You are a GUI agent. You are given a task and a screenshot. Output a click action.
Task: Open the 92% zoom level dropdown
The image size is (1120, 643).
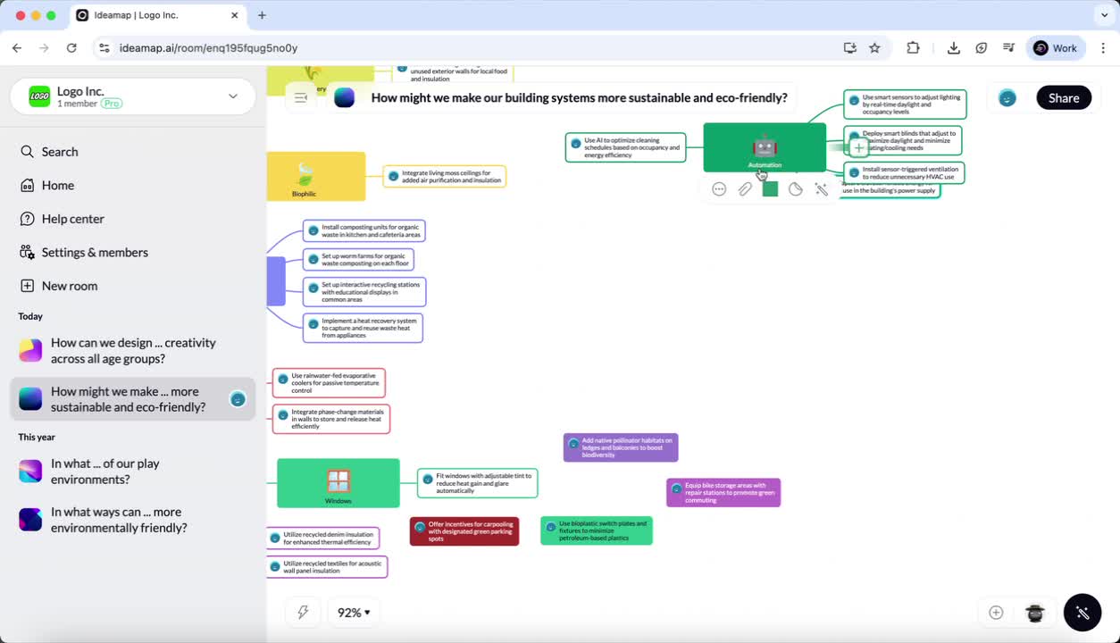[353, 612]
